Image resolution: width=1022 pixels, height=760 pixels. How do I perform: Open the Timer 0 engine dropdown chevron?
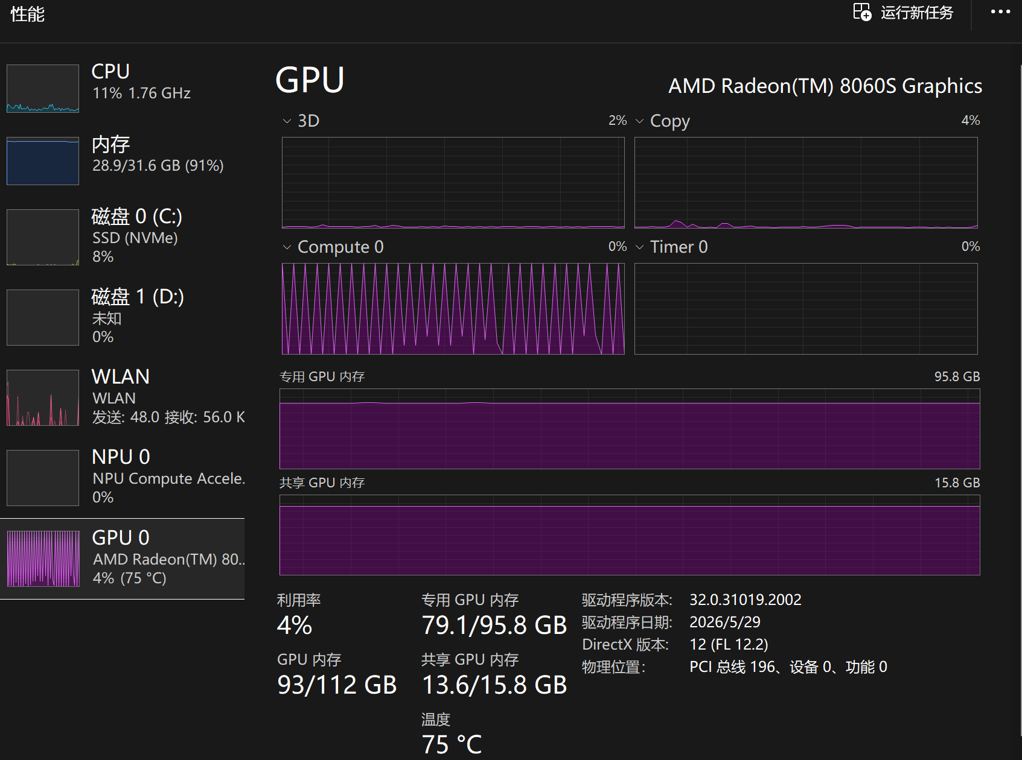[x=639, y=247]
